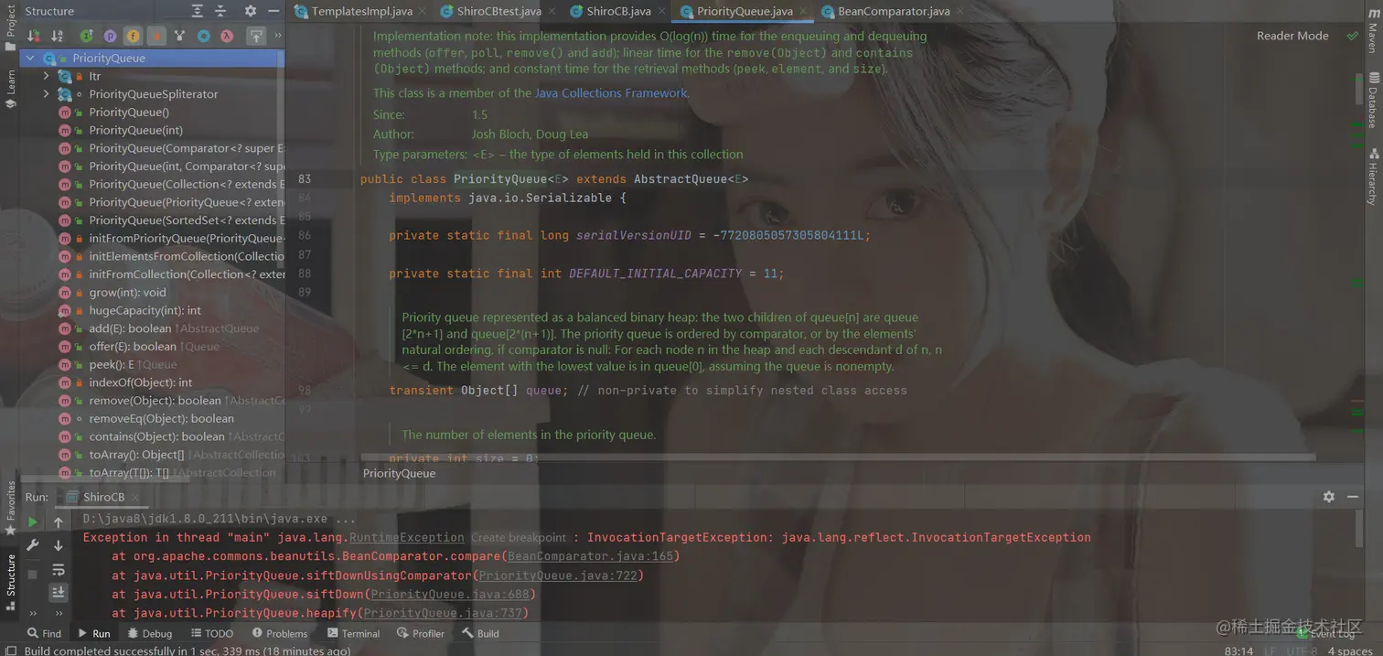The height and width of the screenshot is (656, 1383).
Task: Open PriorityQueue.java:722 stack trace link
Action: [x=559, y=575]
